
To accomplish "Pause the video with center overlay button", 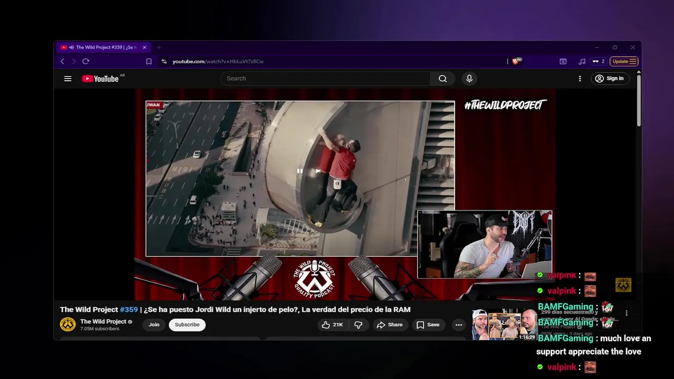I will (x=300, y=171).
